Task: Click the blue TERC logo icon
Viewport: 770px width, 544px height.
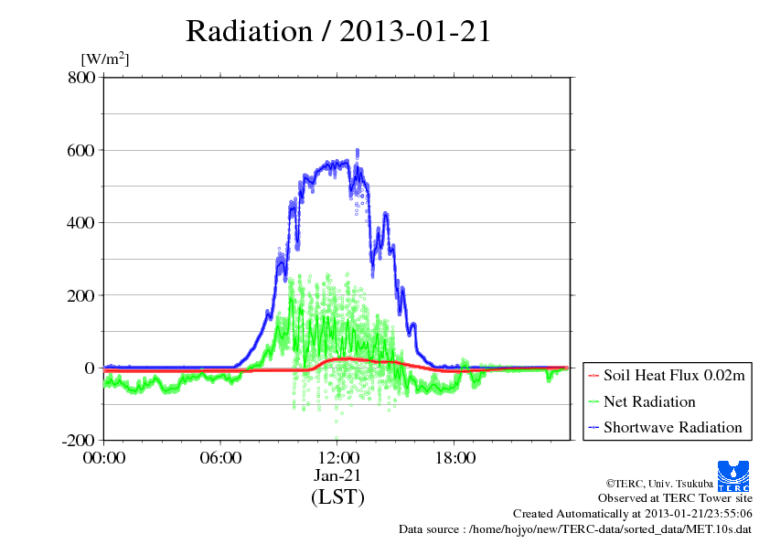Action: [733, 476]
